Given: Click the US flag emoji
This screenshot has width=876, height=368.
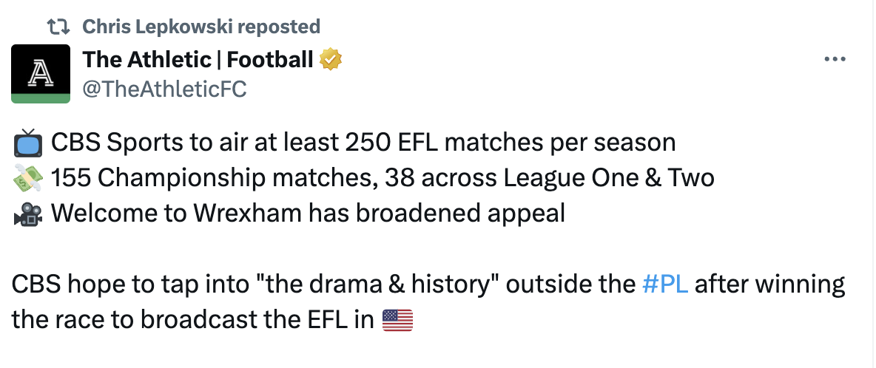Looking at the screenshot, I should tap(397, 321).
